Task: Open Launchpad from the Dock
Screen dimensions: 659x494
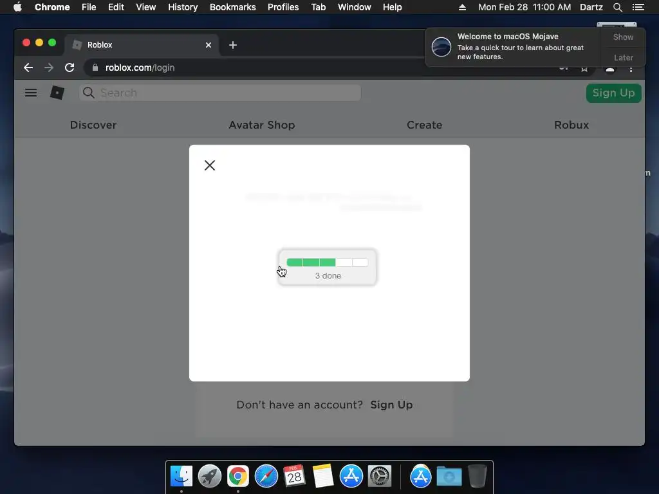Action: click(x=210, y=476)
